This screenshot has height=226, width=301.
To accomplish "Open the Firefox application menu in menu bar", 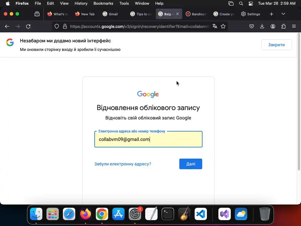I will 22,3.
